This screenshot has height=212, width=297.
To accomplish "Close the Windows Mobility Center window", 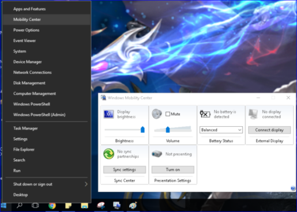I will click(x=288, y=97).
